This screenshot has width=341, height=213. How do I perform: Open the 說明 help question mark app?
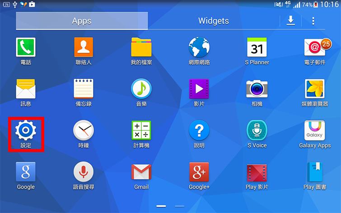click(x=199, y=130)
